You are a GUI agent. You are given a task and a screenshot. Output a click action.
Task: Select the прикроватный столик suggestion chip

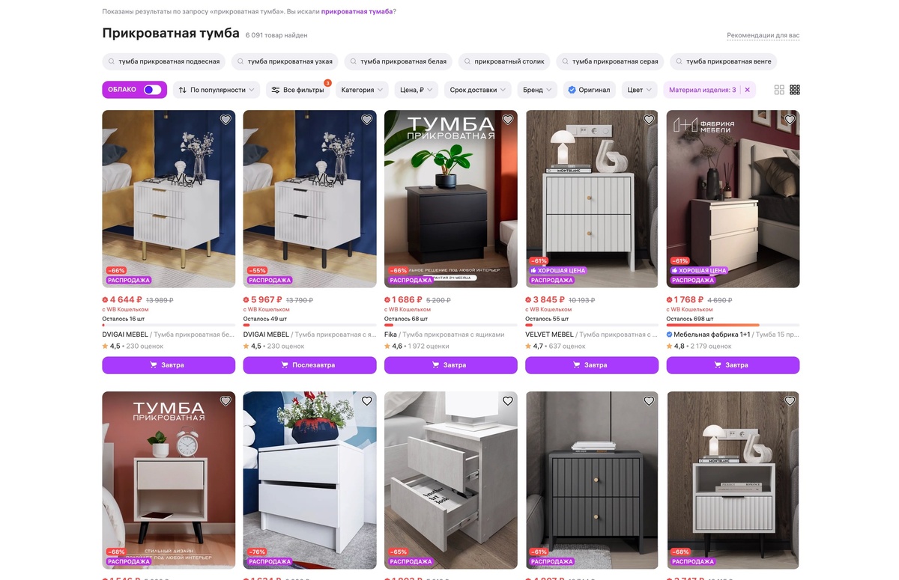504,61
